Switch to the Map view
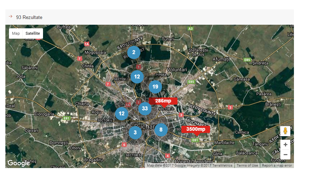The width and height of the screenshot is (309, 177). tap(16, 33)
